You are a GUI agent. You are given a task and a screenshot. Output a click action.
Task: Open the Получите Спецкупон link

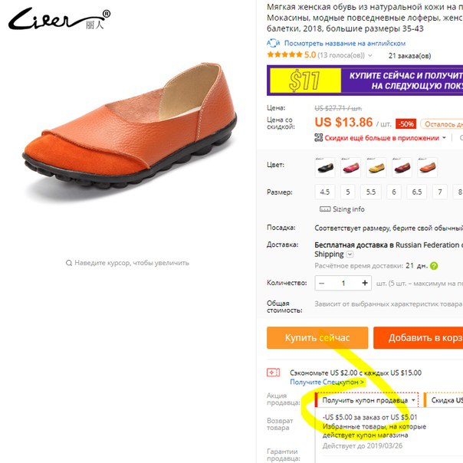[x=327, y=382]
